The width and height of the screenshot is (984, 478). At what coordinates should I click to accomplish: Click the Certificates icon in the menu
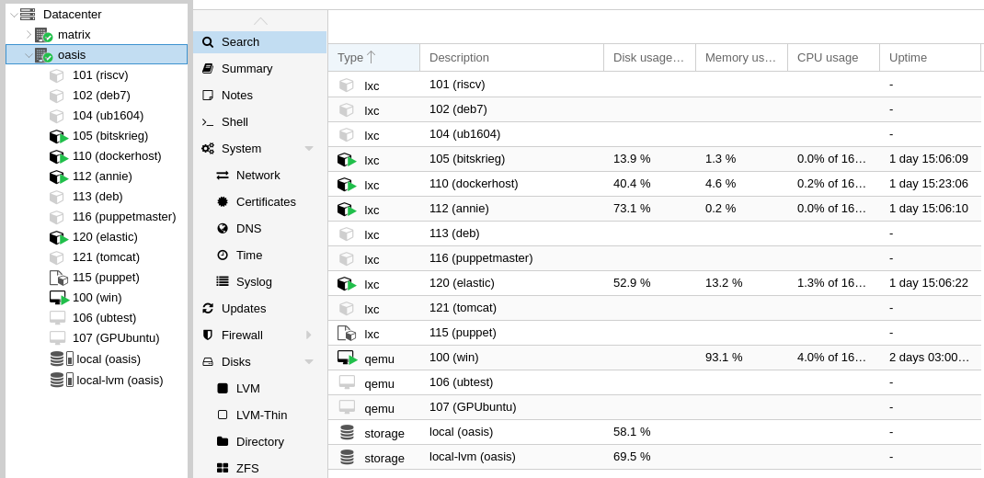[x=223, y=202]
